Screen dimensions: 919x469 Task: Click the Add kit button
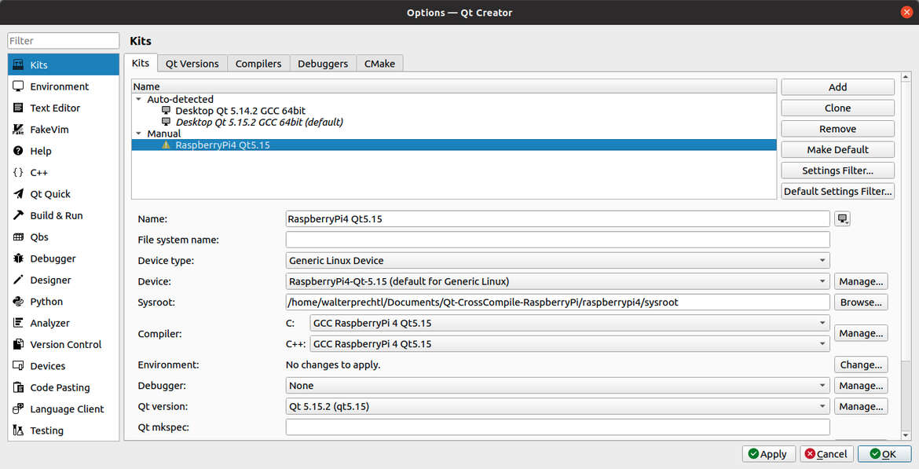837,86
